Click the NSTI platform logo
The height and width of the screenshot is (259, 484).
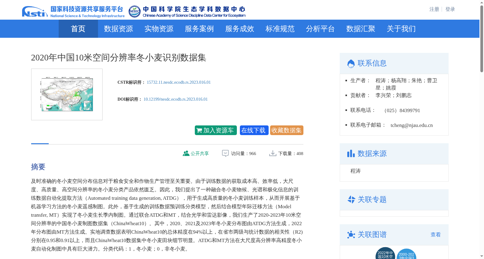[73, 11]
